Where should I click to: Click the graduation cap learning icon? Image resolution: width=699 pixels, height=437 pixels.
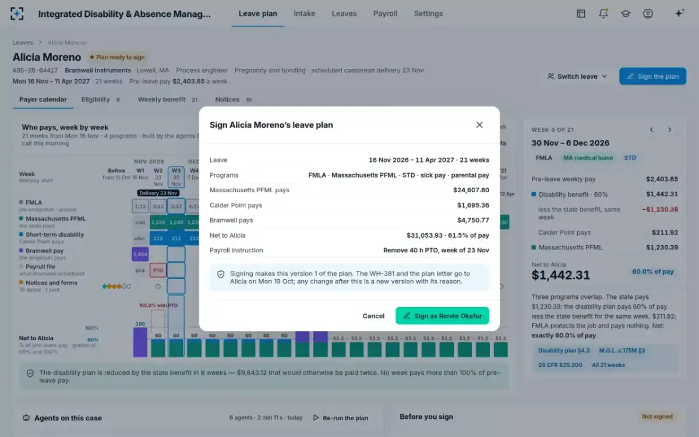pos(626,13)
